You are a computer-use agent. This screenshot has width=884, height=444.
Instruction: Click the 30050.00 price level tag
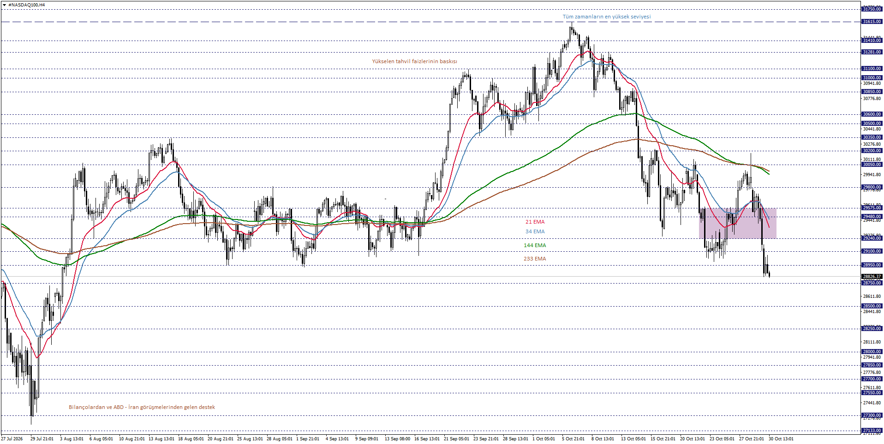coord(872,165)
